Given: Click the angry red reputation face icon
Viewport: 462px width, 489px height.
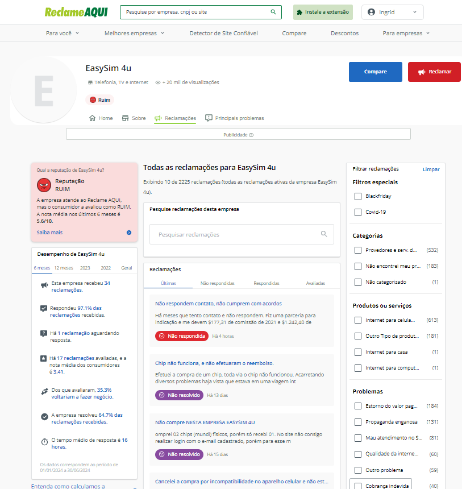Looking at the screenshot, I should pyautogui.click(x=44, y=185).
